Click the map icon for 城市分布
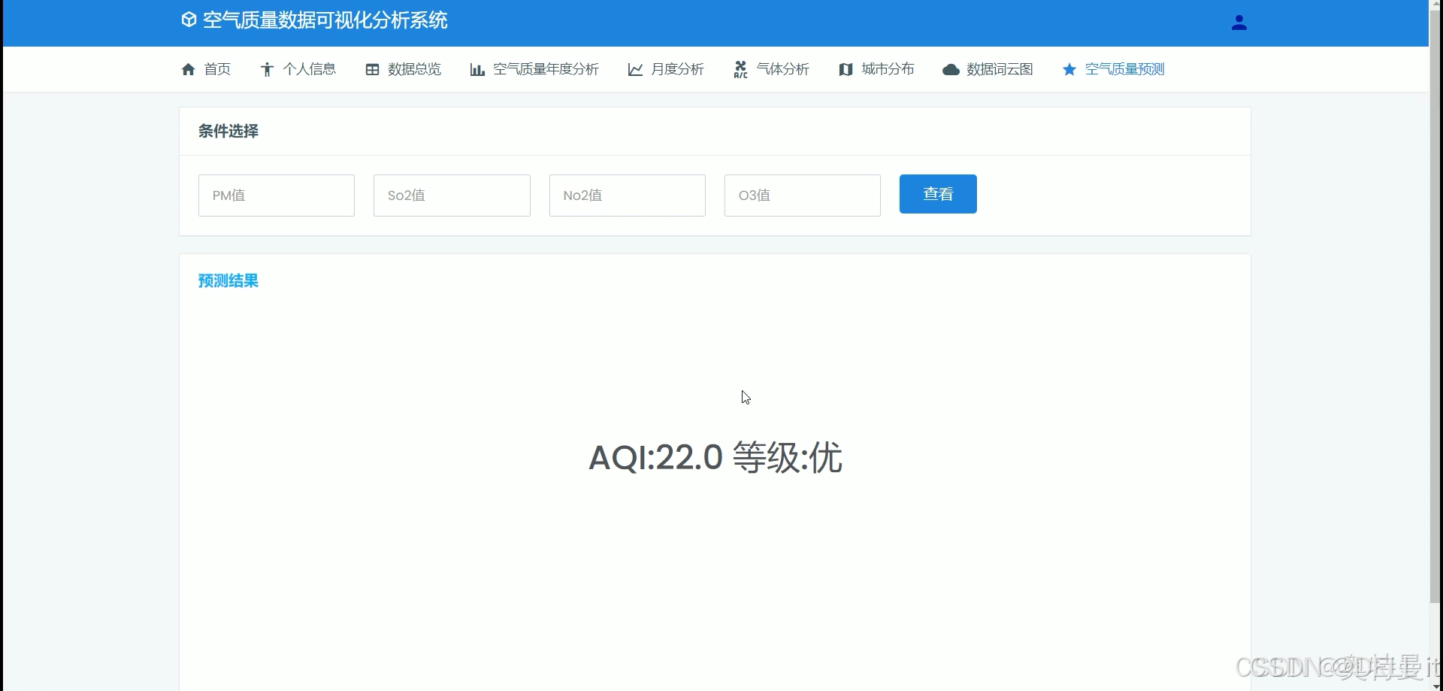The height and width of the screenshot is (691, 1443). pos(846,69)
